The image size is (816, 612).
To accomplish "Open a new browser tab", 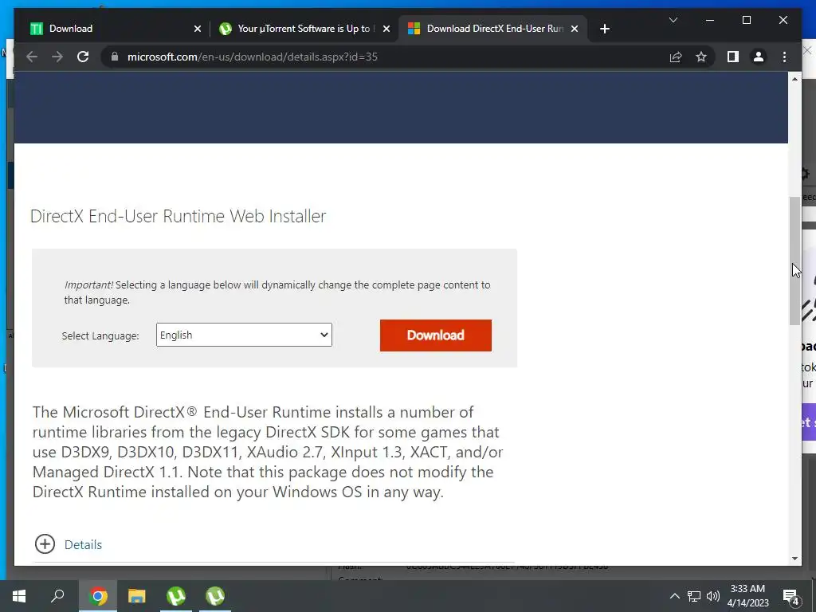I will click(604, 29).
